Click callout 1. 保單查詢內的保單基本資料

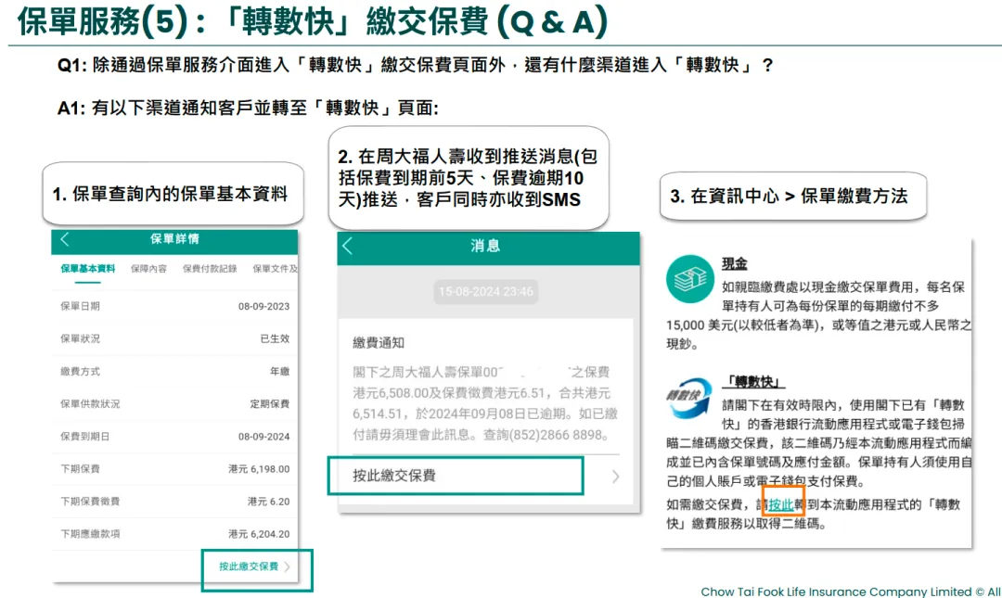(173, 194)
